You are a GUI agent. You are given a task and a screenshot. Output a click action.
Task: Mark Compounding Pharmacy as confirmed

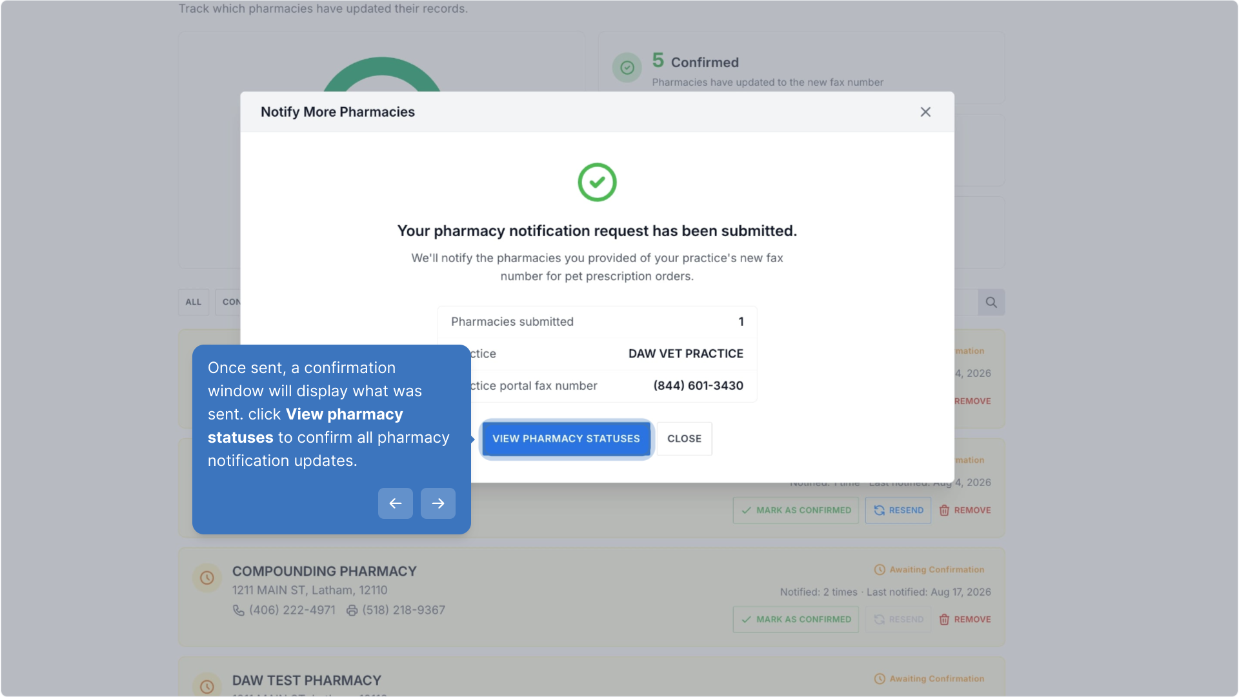(x=796, y=620)
